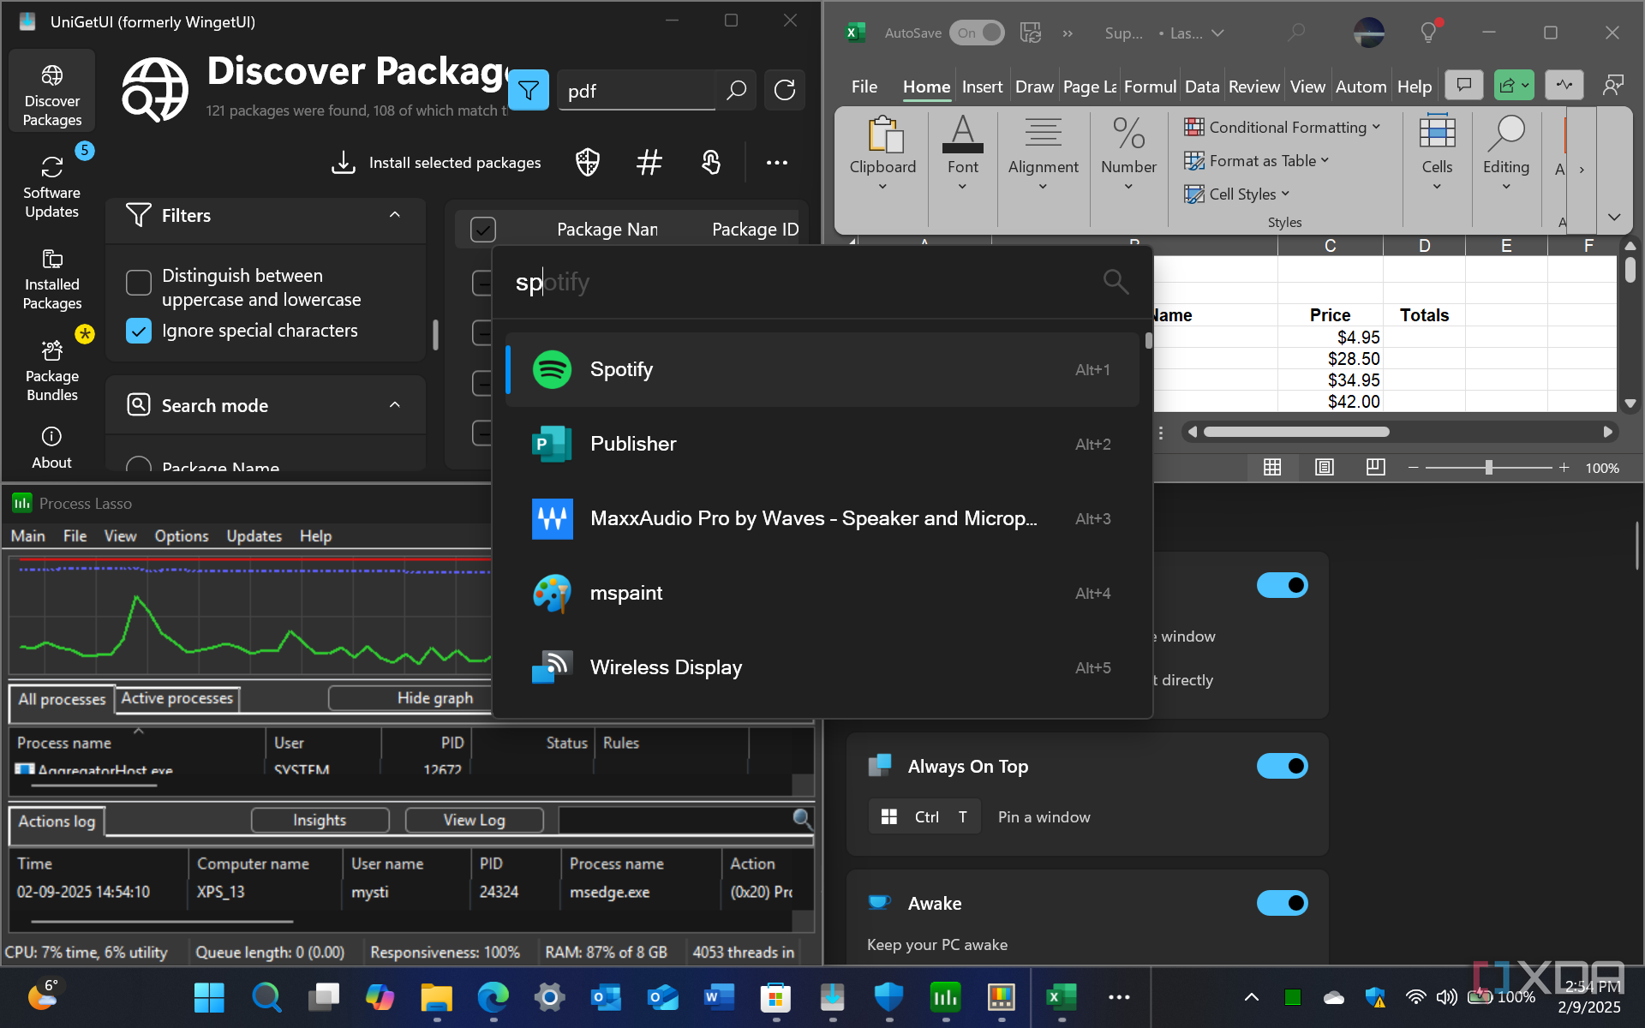Collapse the Filters section
This screenshot has height=1028, width=1645.
[x=394, y=215]
